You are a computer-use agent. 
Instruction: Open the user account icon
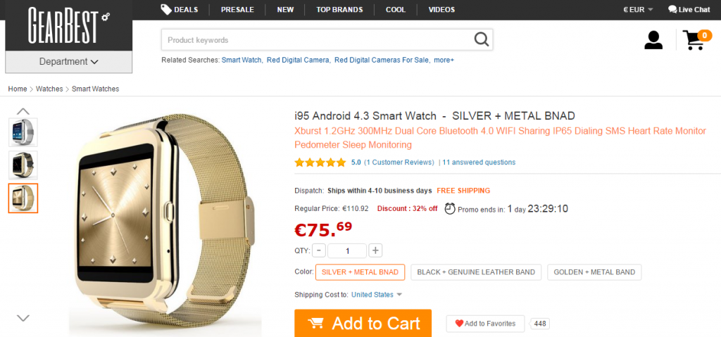653,40
